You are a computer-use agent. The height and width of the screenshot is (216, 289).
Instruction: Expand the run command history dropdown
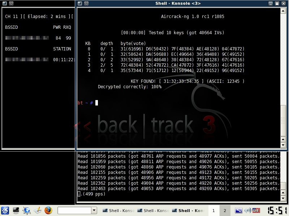(94, 211)
